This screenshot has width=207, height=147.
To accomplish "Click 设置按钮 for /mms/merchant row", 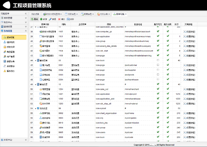I will 191,89.
